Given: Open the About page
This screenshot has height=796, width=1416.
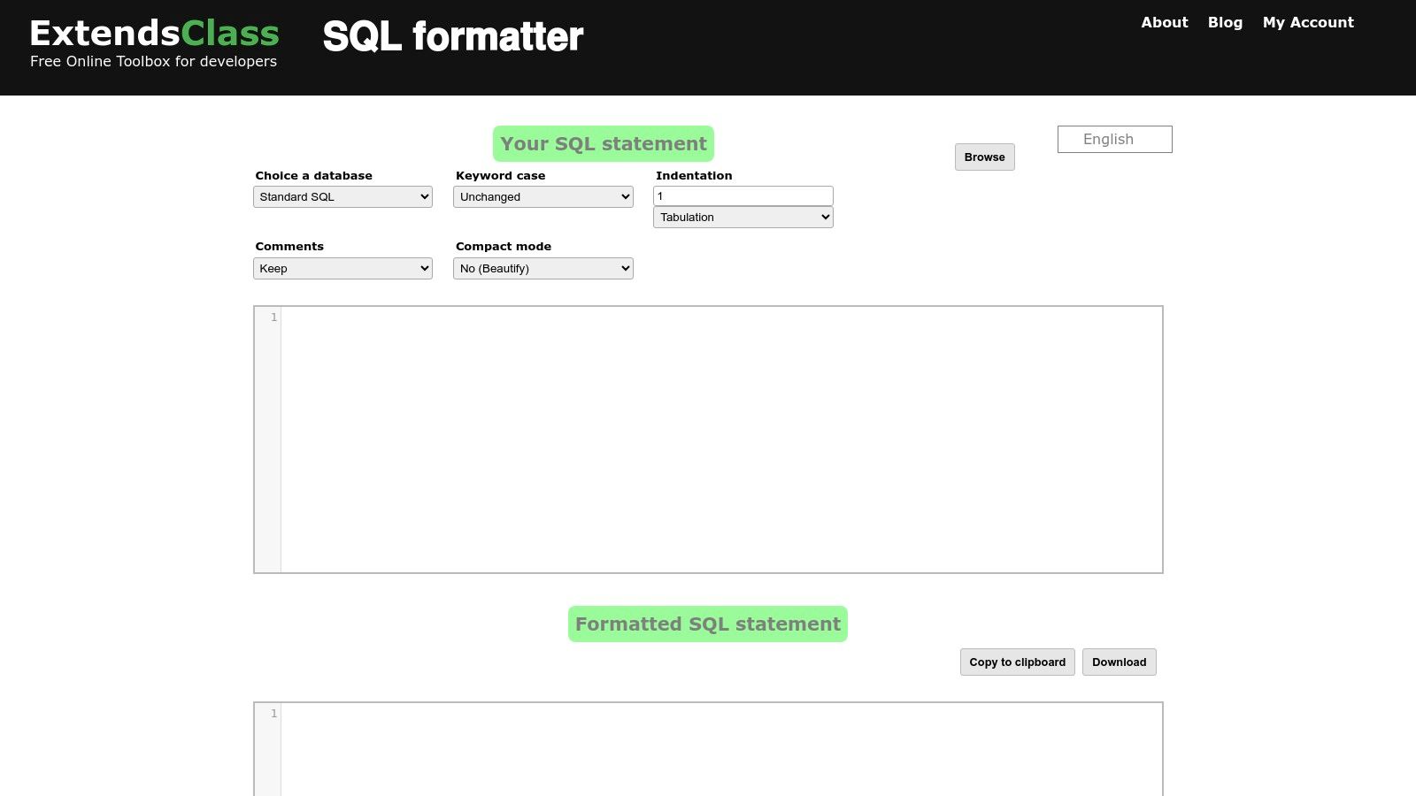Looking at the screenshot, I should pos(1164,22).
